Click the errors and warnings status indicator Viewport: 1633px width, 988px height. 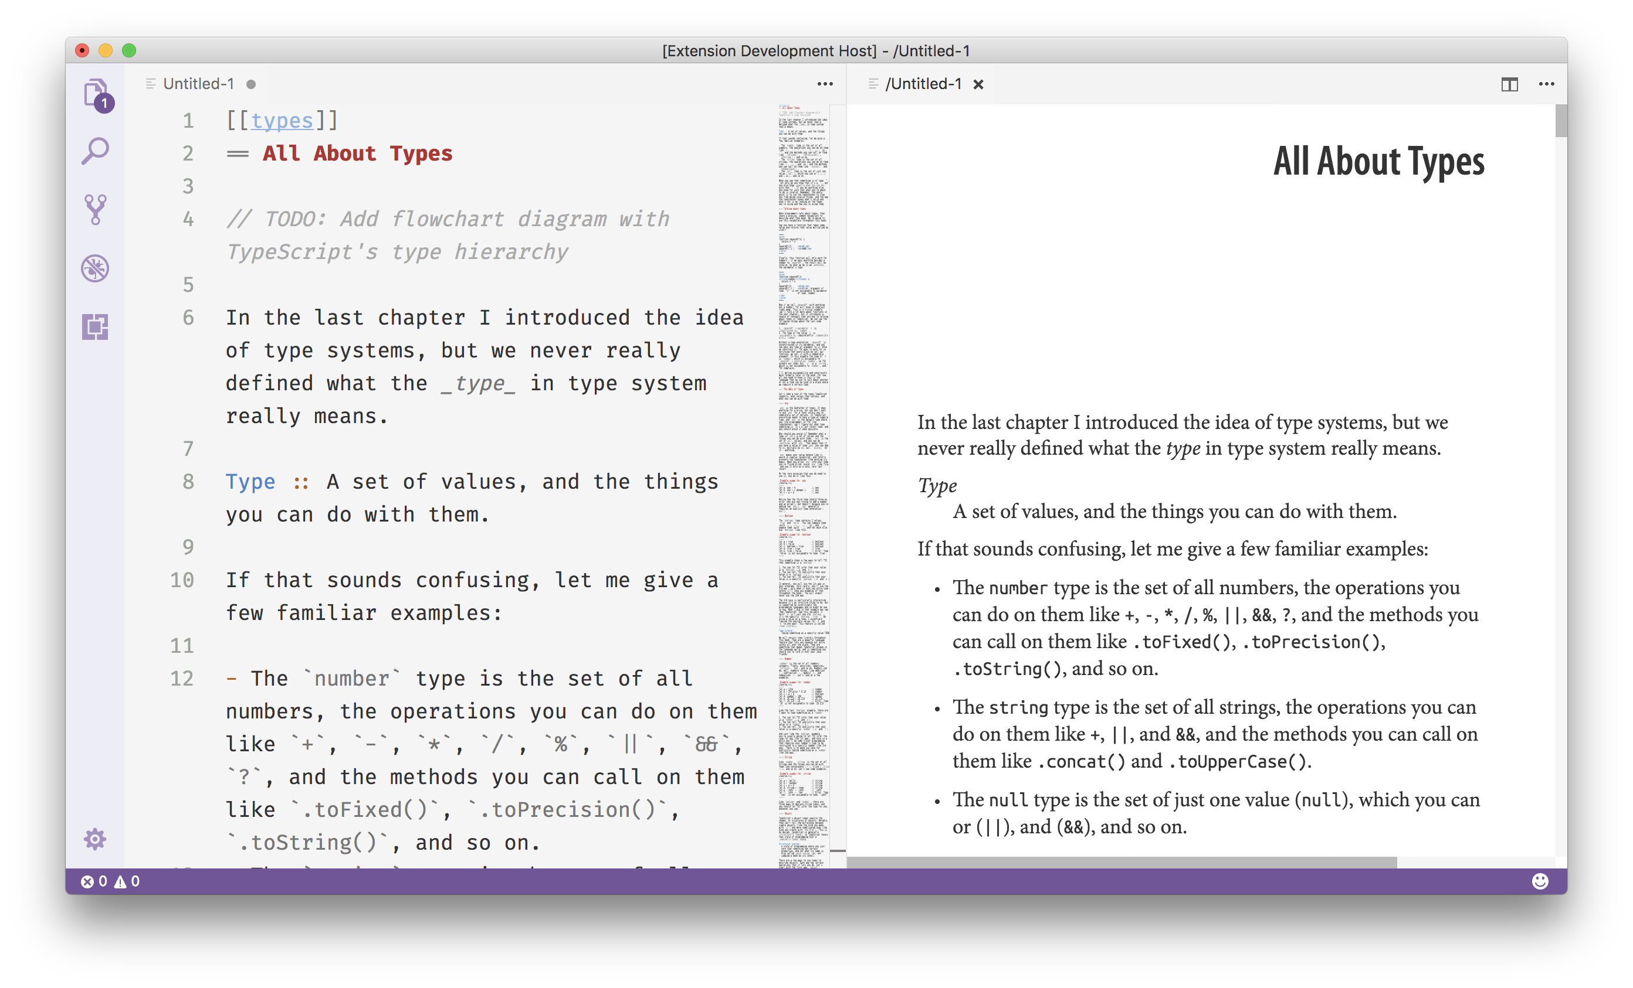(111, 881)
